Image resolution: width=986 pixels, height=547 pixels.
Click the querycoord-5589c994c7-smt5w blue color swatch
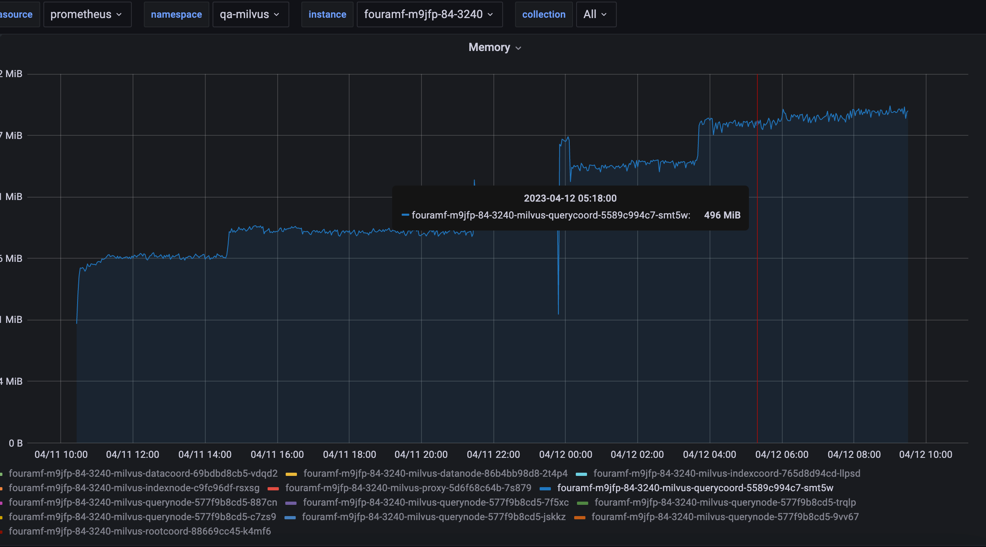[x=545, y=489]
